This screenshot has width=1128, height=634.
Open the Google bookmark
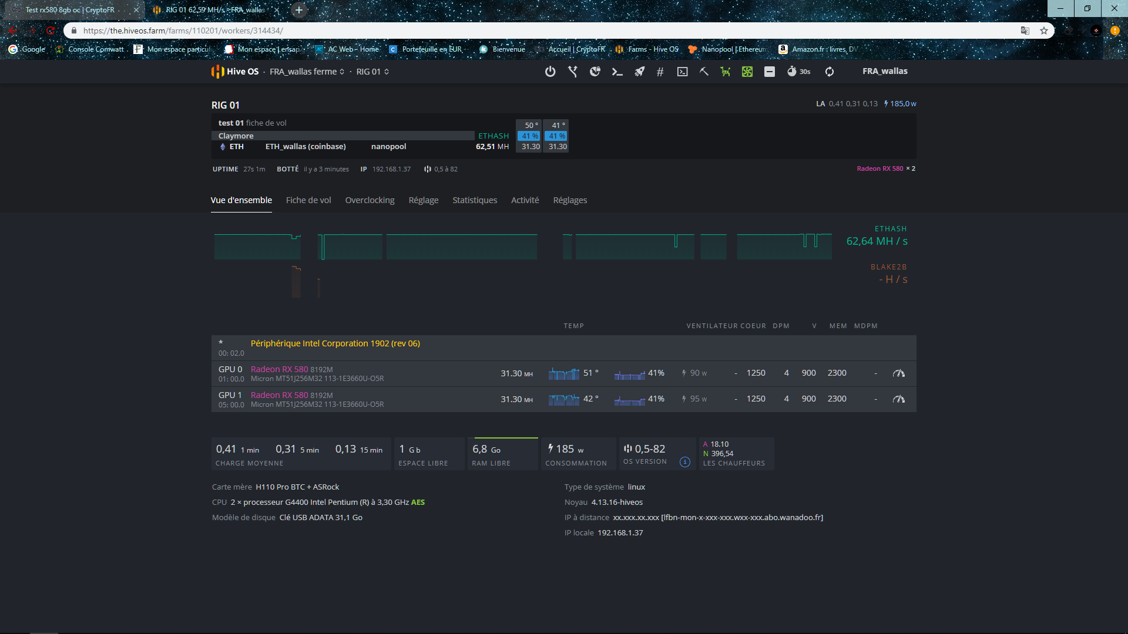27,49
